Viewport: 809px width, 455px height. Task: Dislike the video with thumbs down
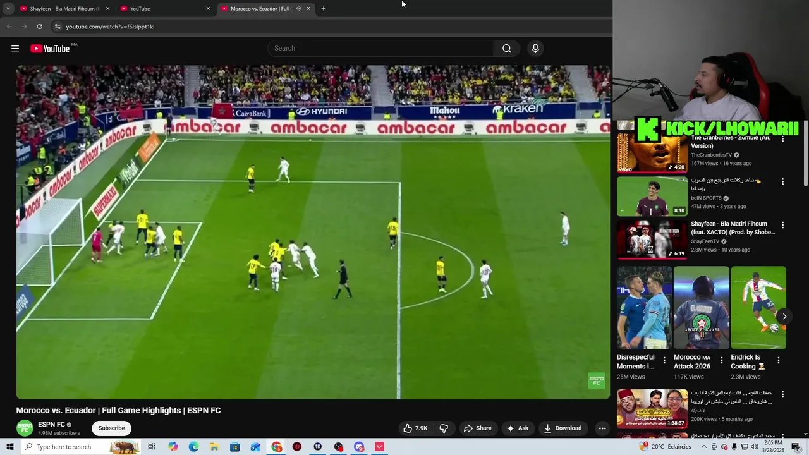[444, 428]
